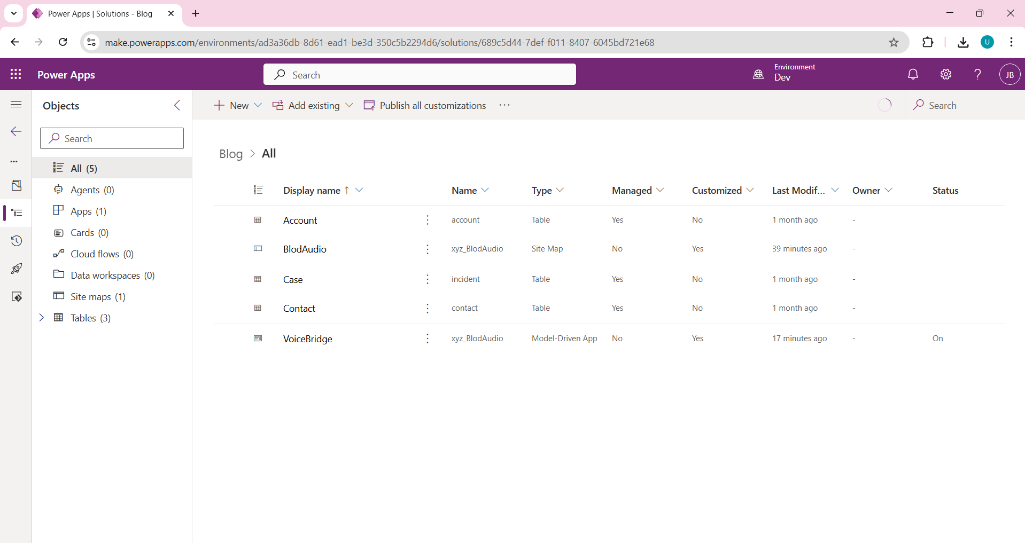
Task: Open the VoiceBridge app link
Action: pos(307,339)
